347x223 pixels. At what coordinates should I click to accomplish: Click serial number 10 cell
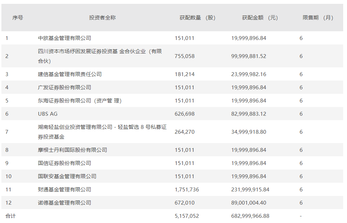coord(8,176)
